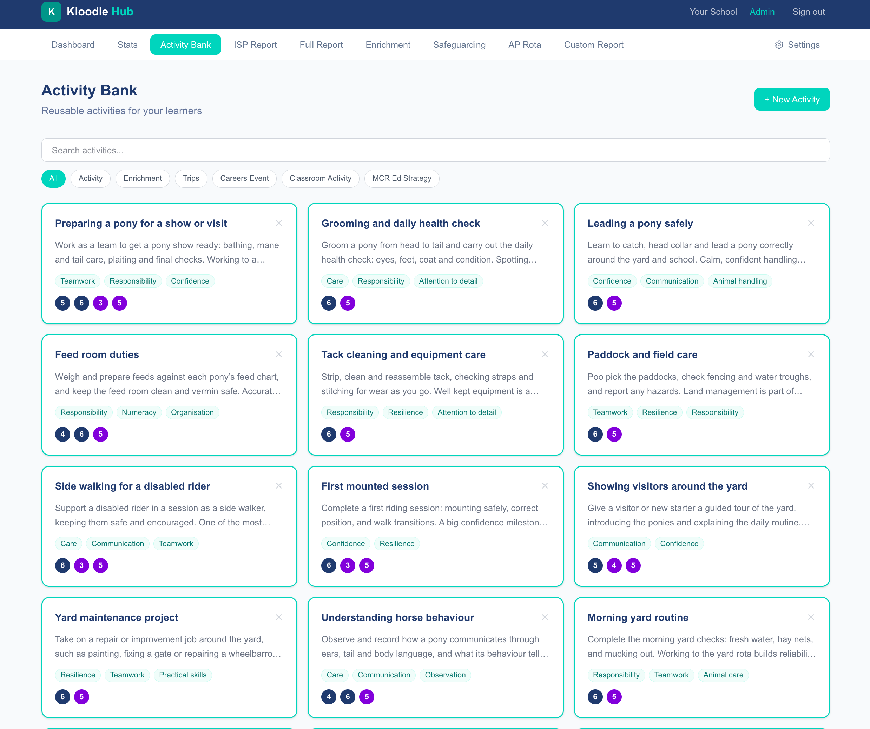This screenshot has height=729, width=870.
Task: Click into the Search activities field
Action: tap(435, 150)
